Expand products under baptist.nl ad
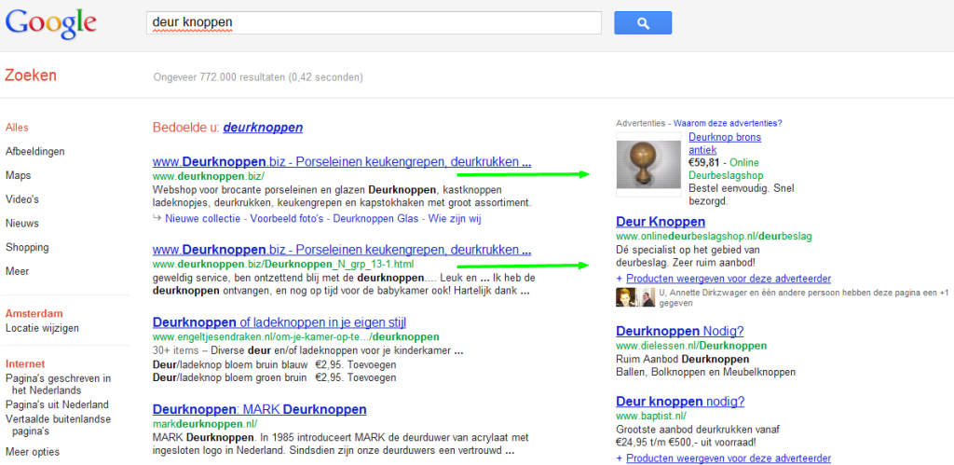 tap(729, 458)
